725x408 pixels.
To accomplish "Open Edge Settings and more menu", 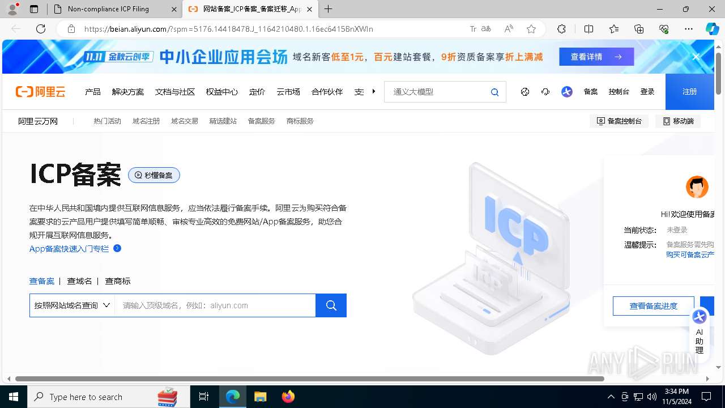I will [689, 29].
